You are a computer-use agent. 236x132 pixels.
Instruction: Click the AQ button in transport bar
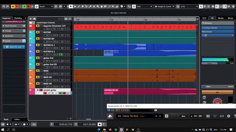tap(34, 124)
